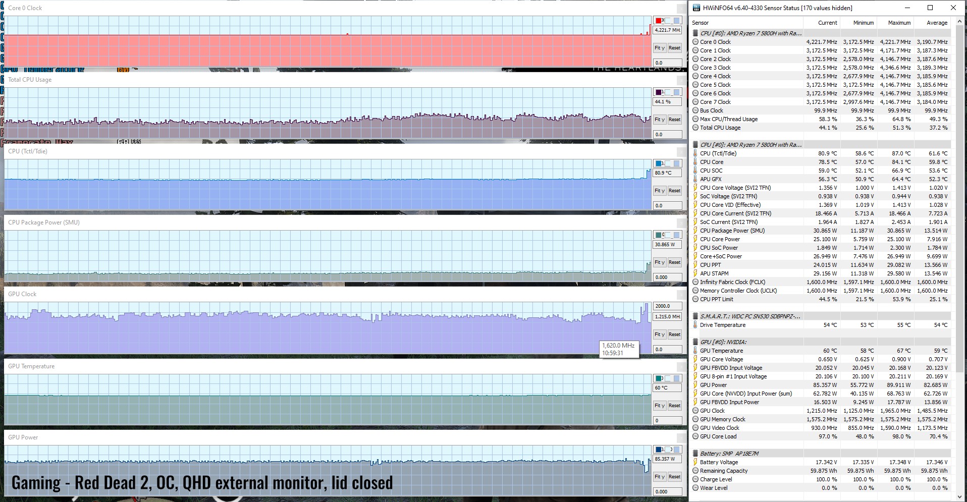Click the thermometer icon next to CPU (Tctl/Tdie)
967x502 pixels.
tap(695, 153)
